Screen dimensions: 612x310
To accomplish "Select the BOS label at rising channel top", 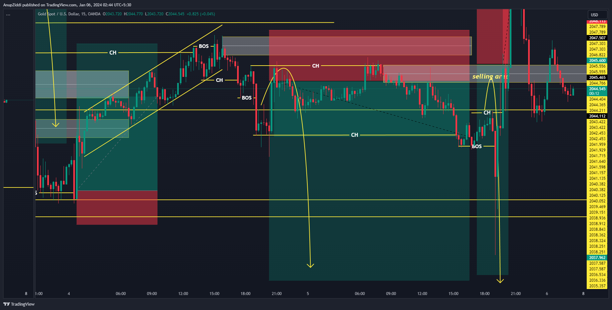I will (204, 46).
